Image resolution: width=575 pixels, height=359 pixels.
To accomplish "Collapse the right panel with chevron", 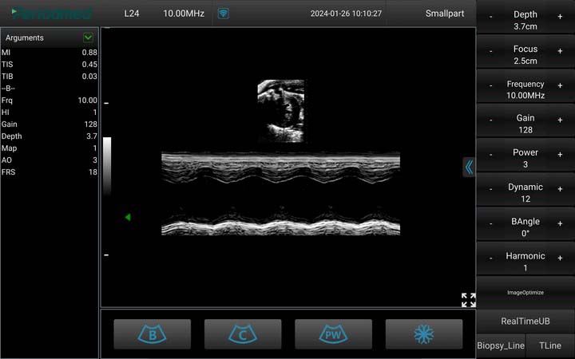I will (469, 167).
